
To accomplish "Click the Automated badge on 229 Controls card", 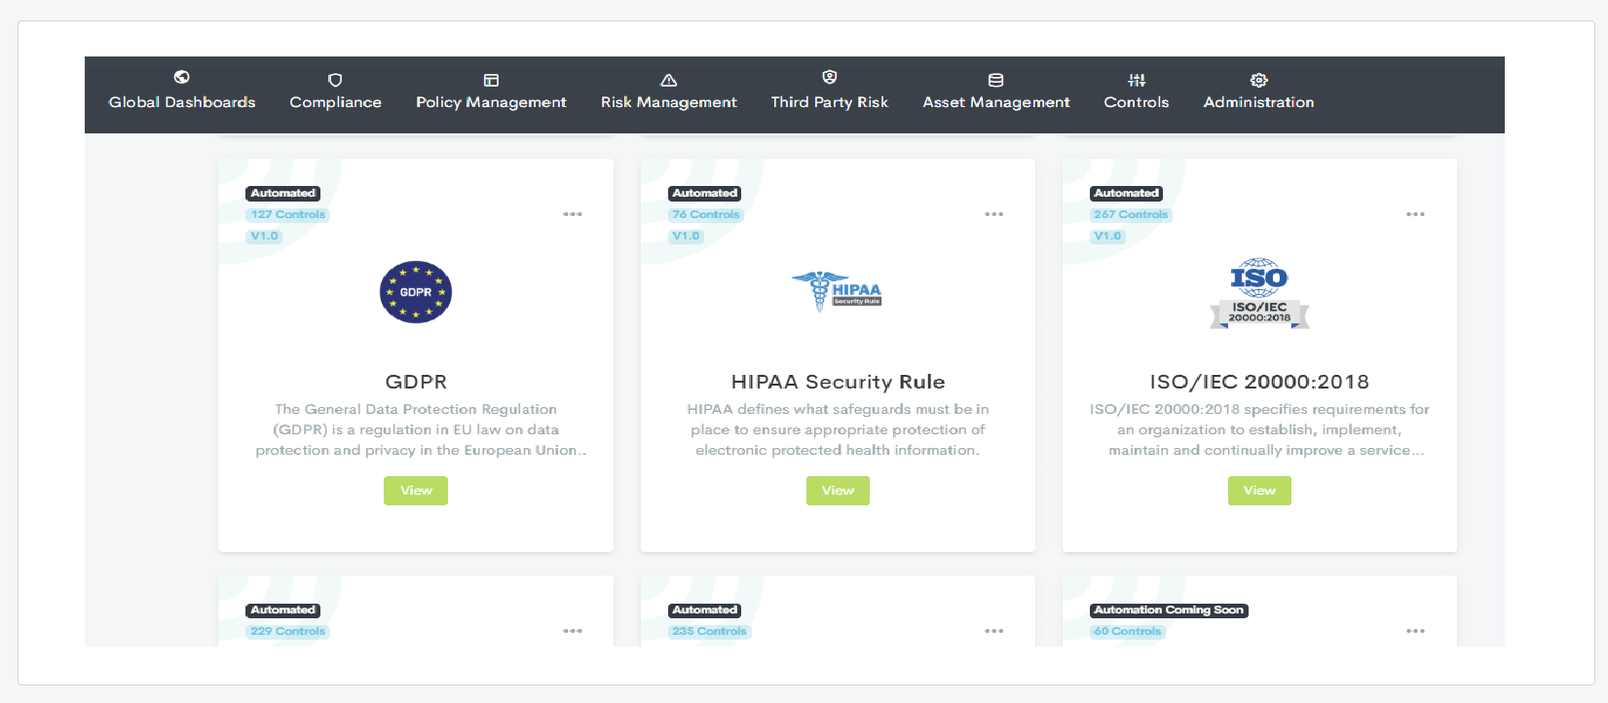I will pos(283,610).
